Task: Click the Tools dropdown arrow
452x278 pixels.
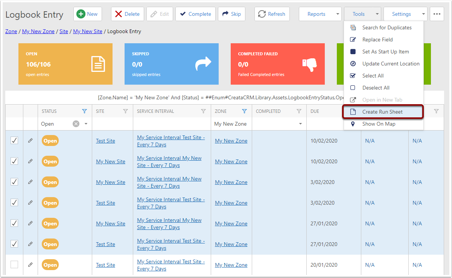Action: (x=377, y=14)
